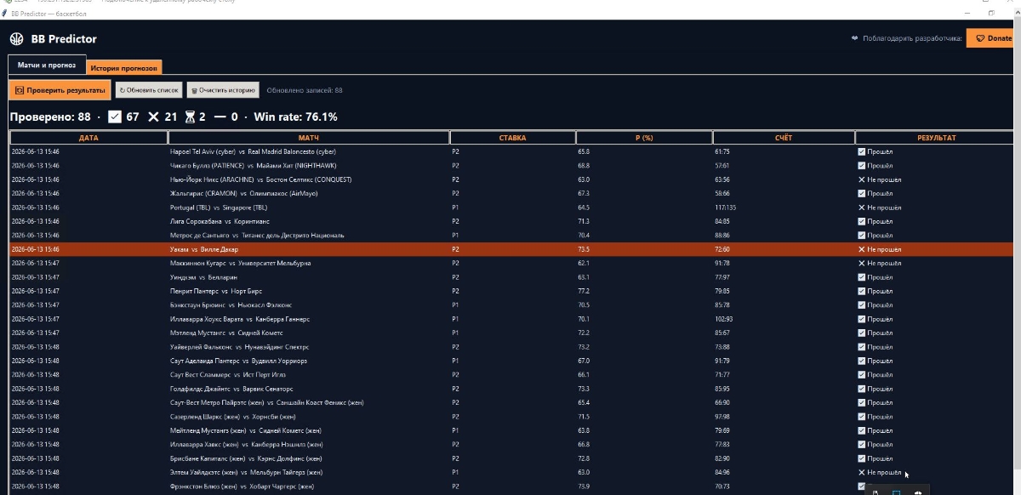Click the dash icon next to count 0

[x=220, y=117]
